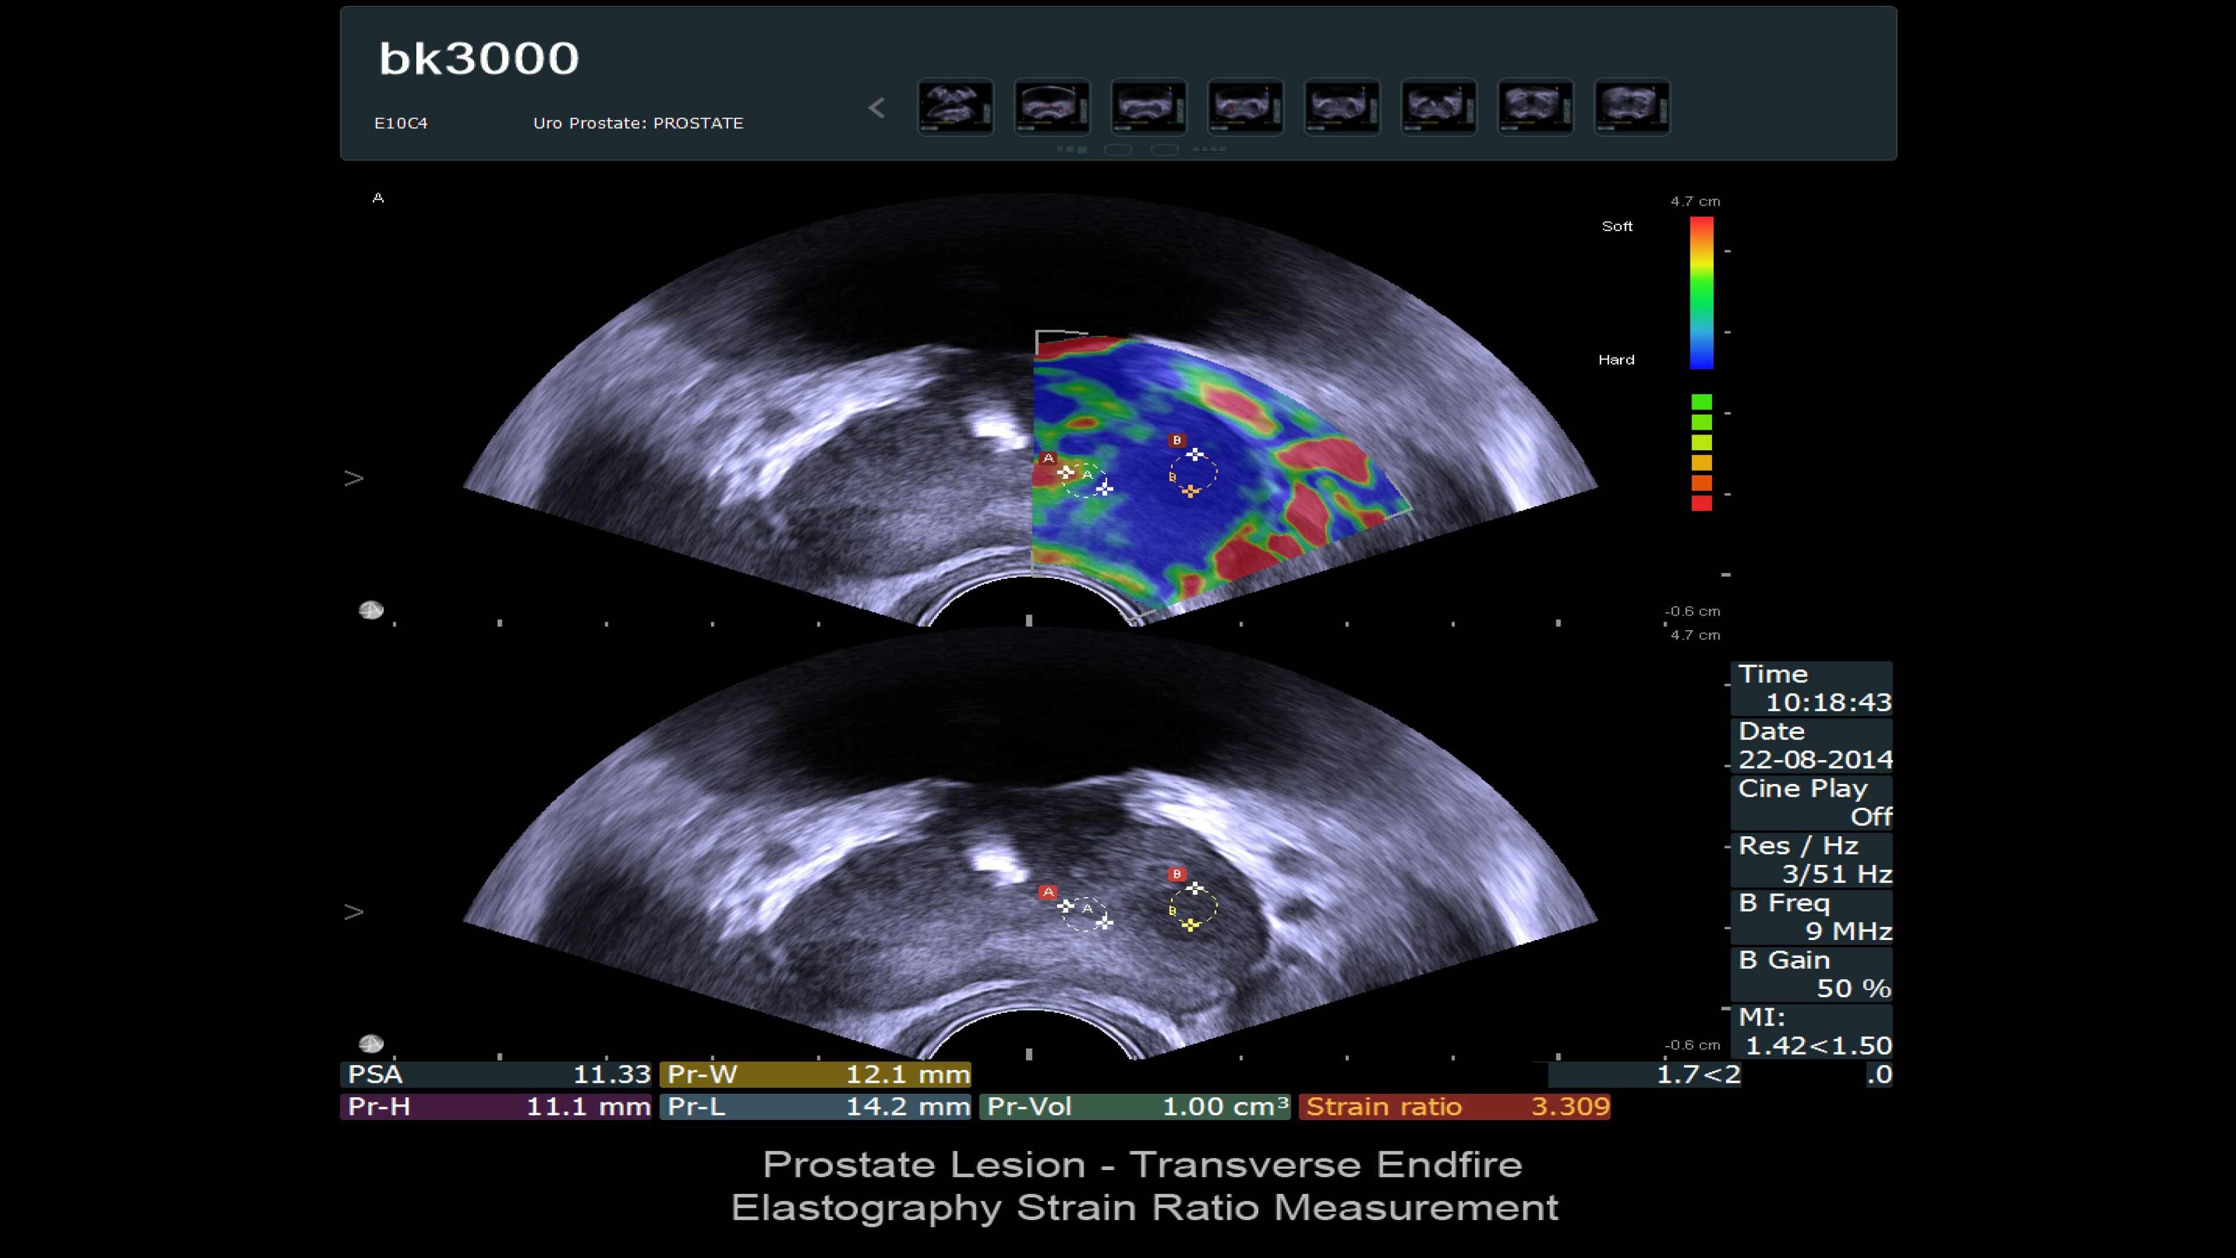Click the E10C4 transducer label
Screen dimensions: 2236x1258
400,123
